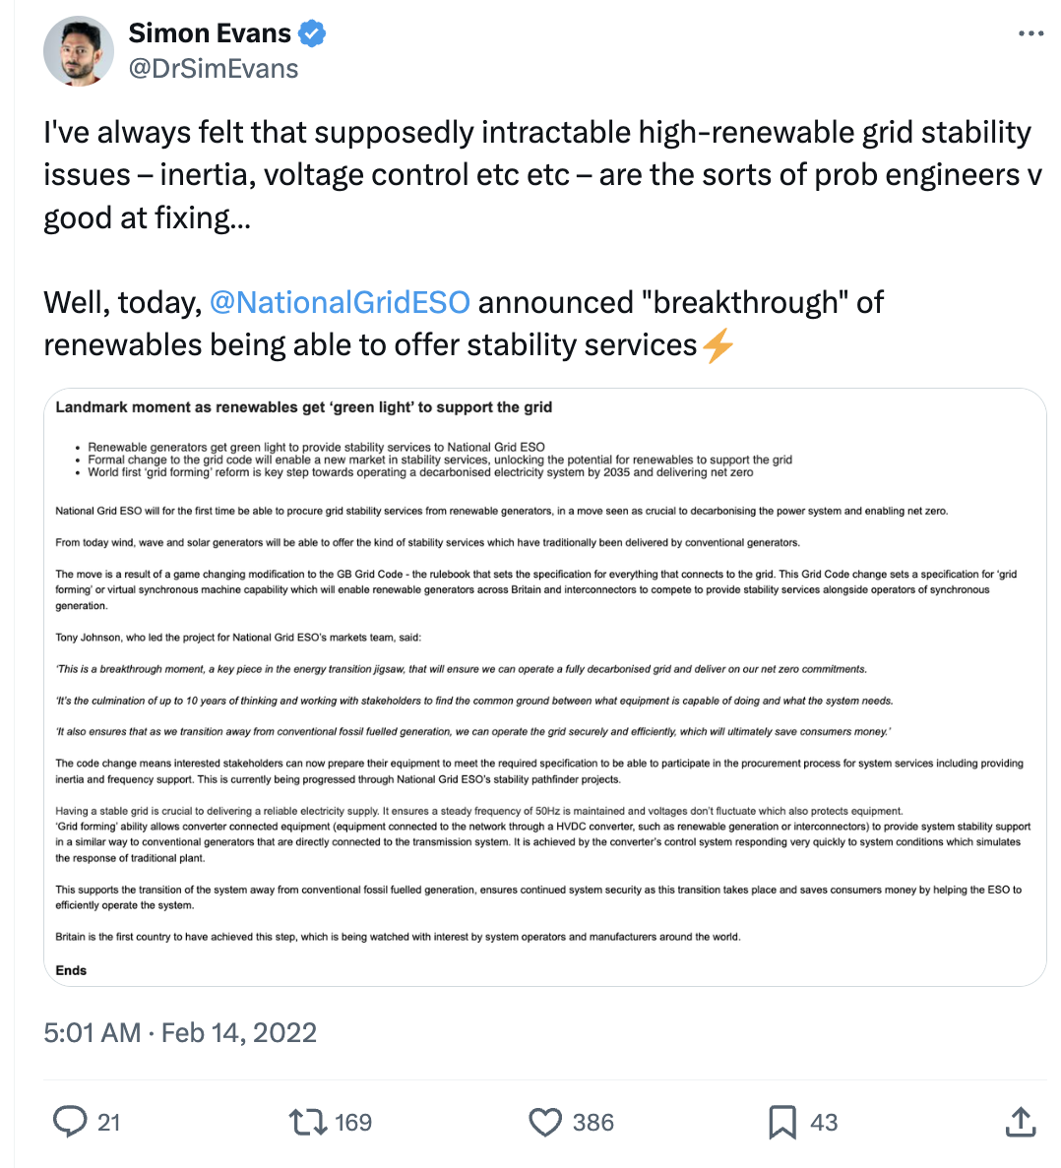Click the Simon Evans display name
This screenshot has height=1168, width=1061.
[210, 33]
